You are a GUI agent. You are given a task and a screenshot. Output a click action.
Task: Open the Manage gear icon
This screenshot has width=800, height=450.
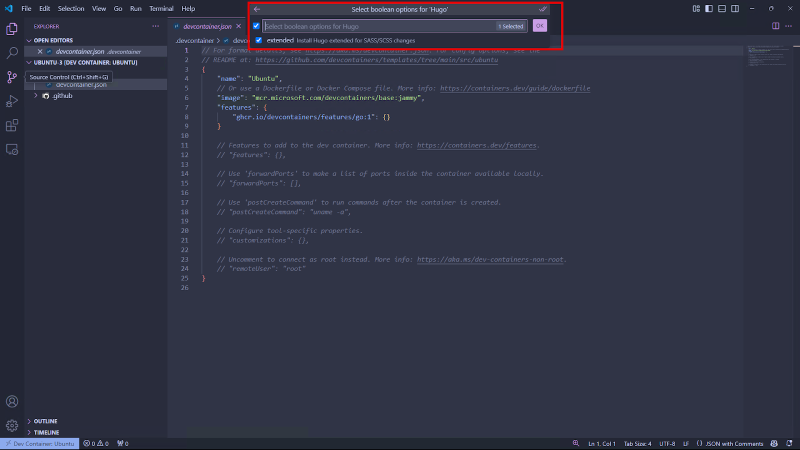(x=12, y=425)
